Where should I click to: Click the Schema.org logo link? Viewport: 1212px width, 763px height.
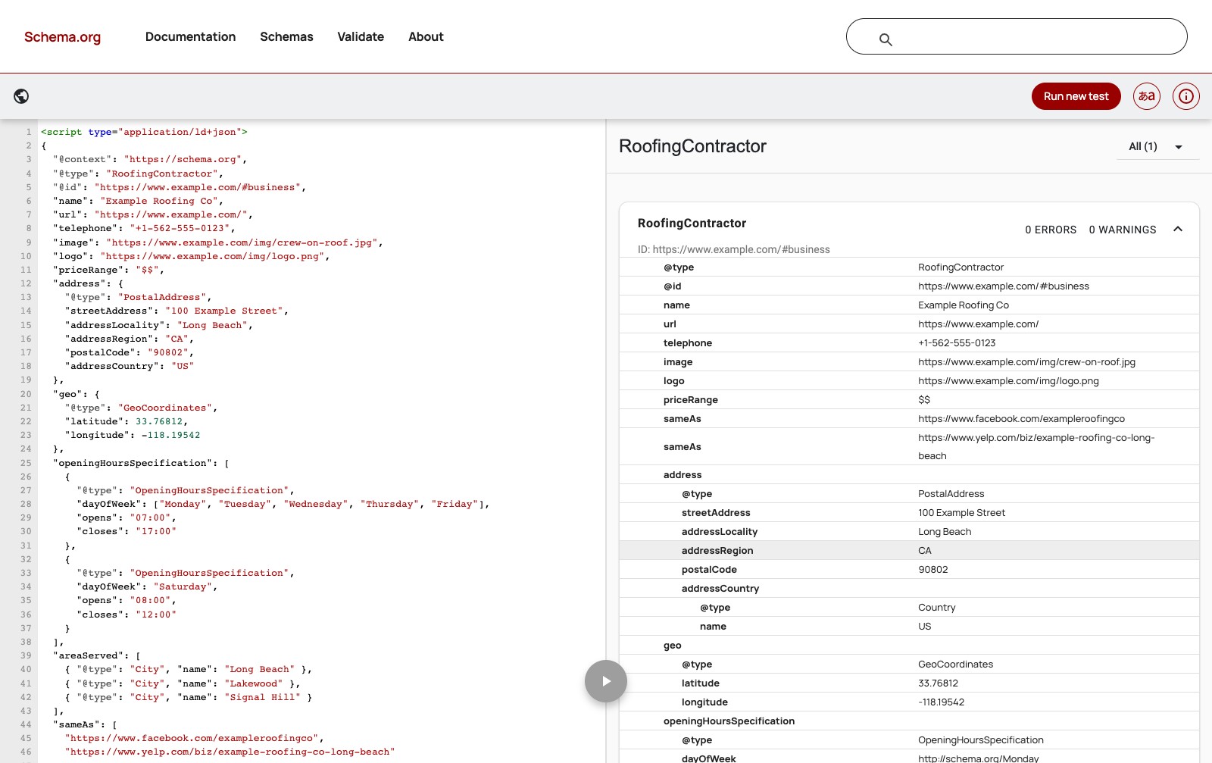pos(62,37)
